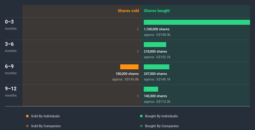This screenshot has width=255, height=130.
Task: Click the approx. S$748.0k amount
Action: coord(157,35)
